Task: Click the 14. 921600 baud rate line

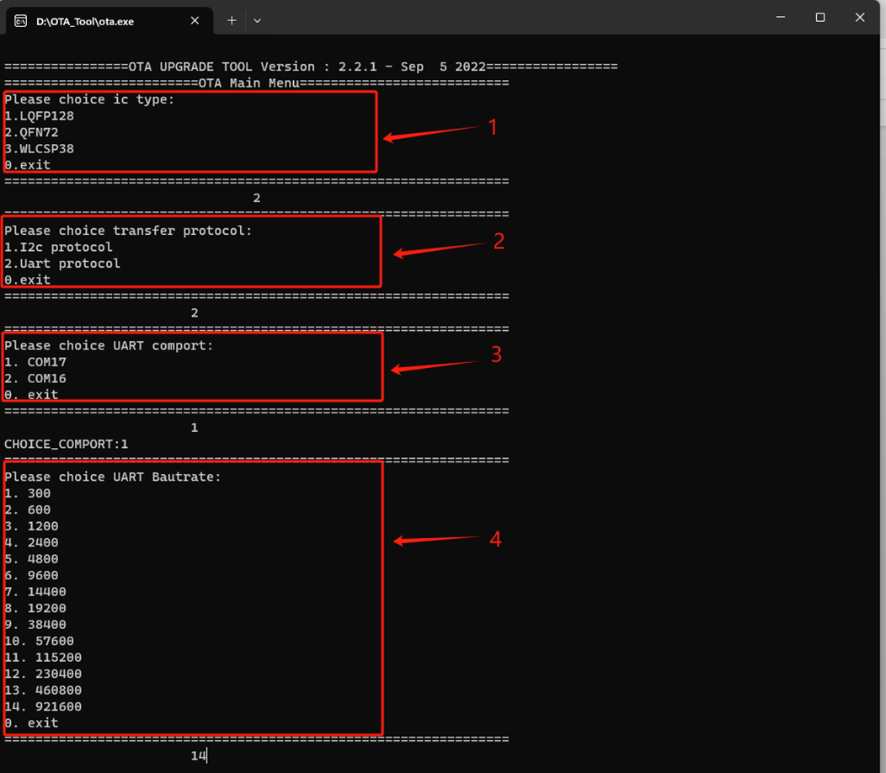Action: [x=44, y=706]
